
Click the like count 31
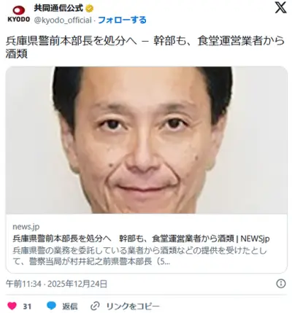[x=27, y=306]
